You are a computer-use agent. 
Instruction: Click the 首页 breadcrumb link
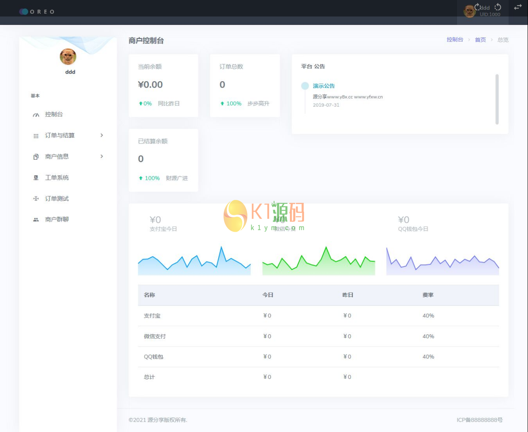click(480, 39)
